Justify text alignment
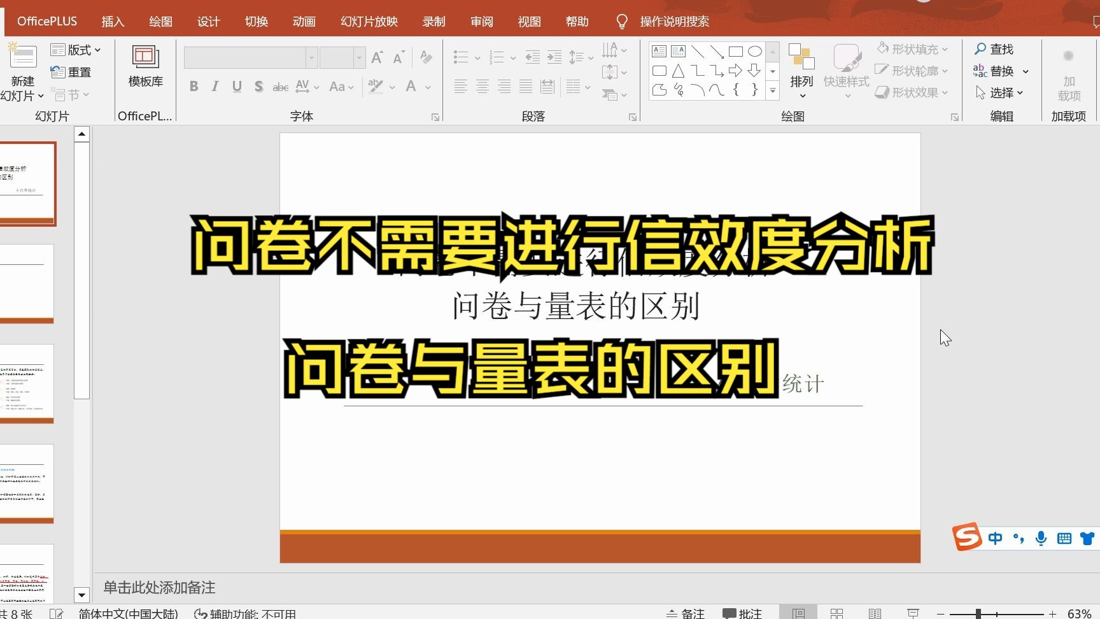Viewport: 1100px width, 619px height. [x=526, y=87]
